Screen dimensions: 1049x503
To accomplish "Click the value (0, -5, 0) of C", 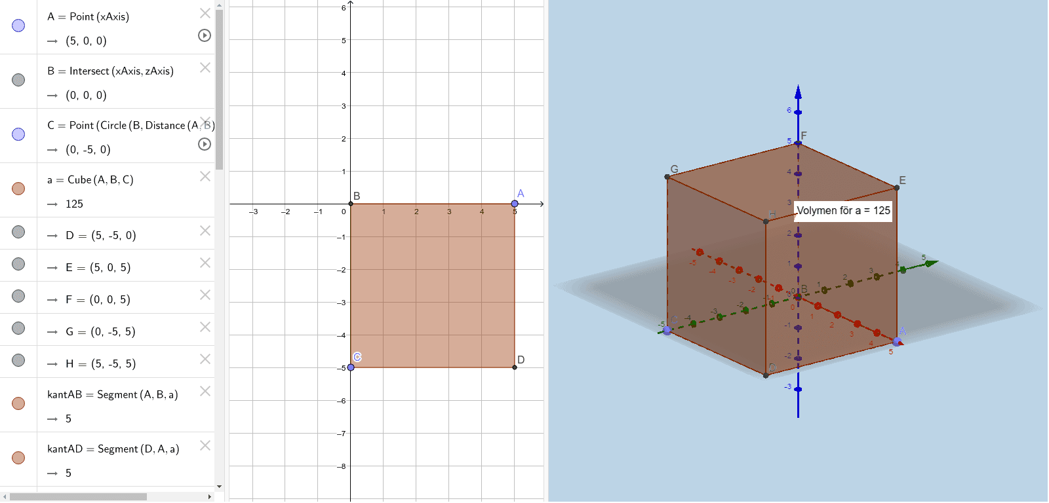I will (88, 149).
